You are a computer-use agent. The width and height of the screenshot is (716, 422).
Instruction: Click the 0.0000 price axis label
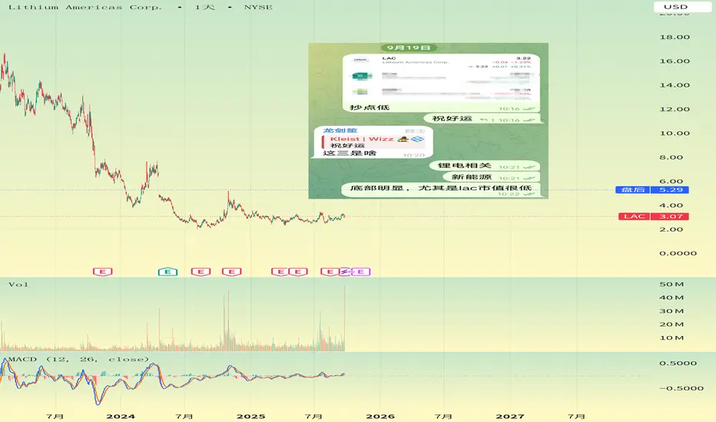coord(678,253)
